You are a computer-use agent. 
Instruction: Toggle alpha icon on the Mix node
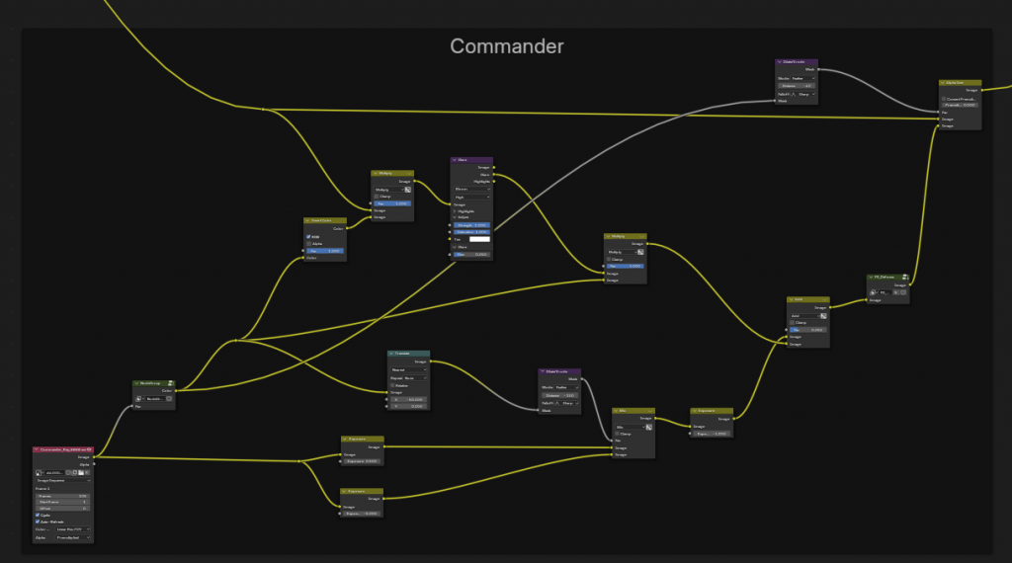click(648, 426)
